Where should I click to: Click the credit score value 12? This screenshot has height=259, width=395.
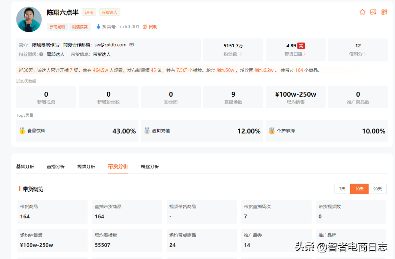pyautogui.click(x=358, y=46)
